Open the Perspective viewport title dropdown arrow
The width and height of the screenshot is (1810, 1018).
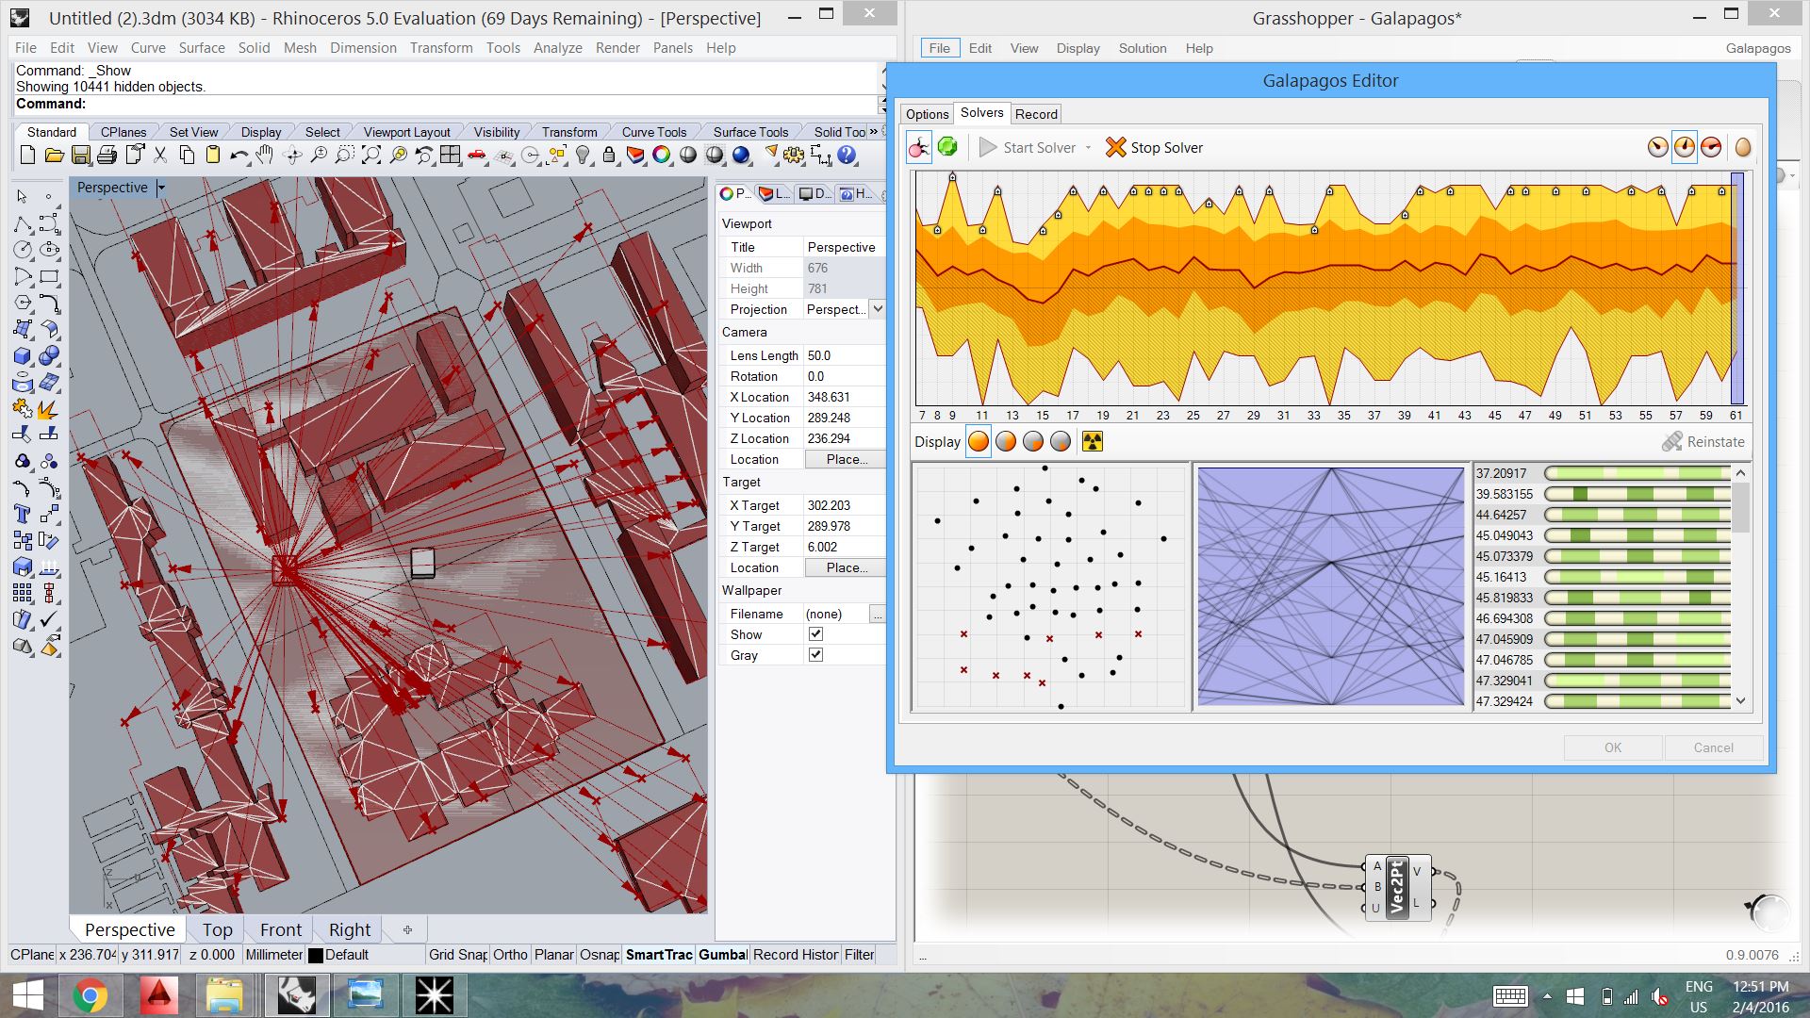[x=161, y=188]
